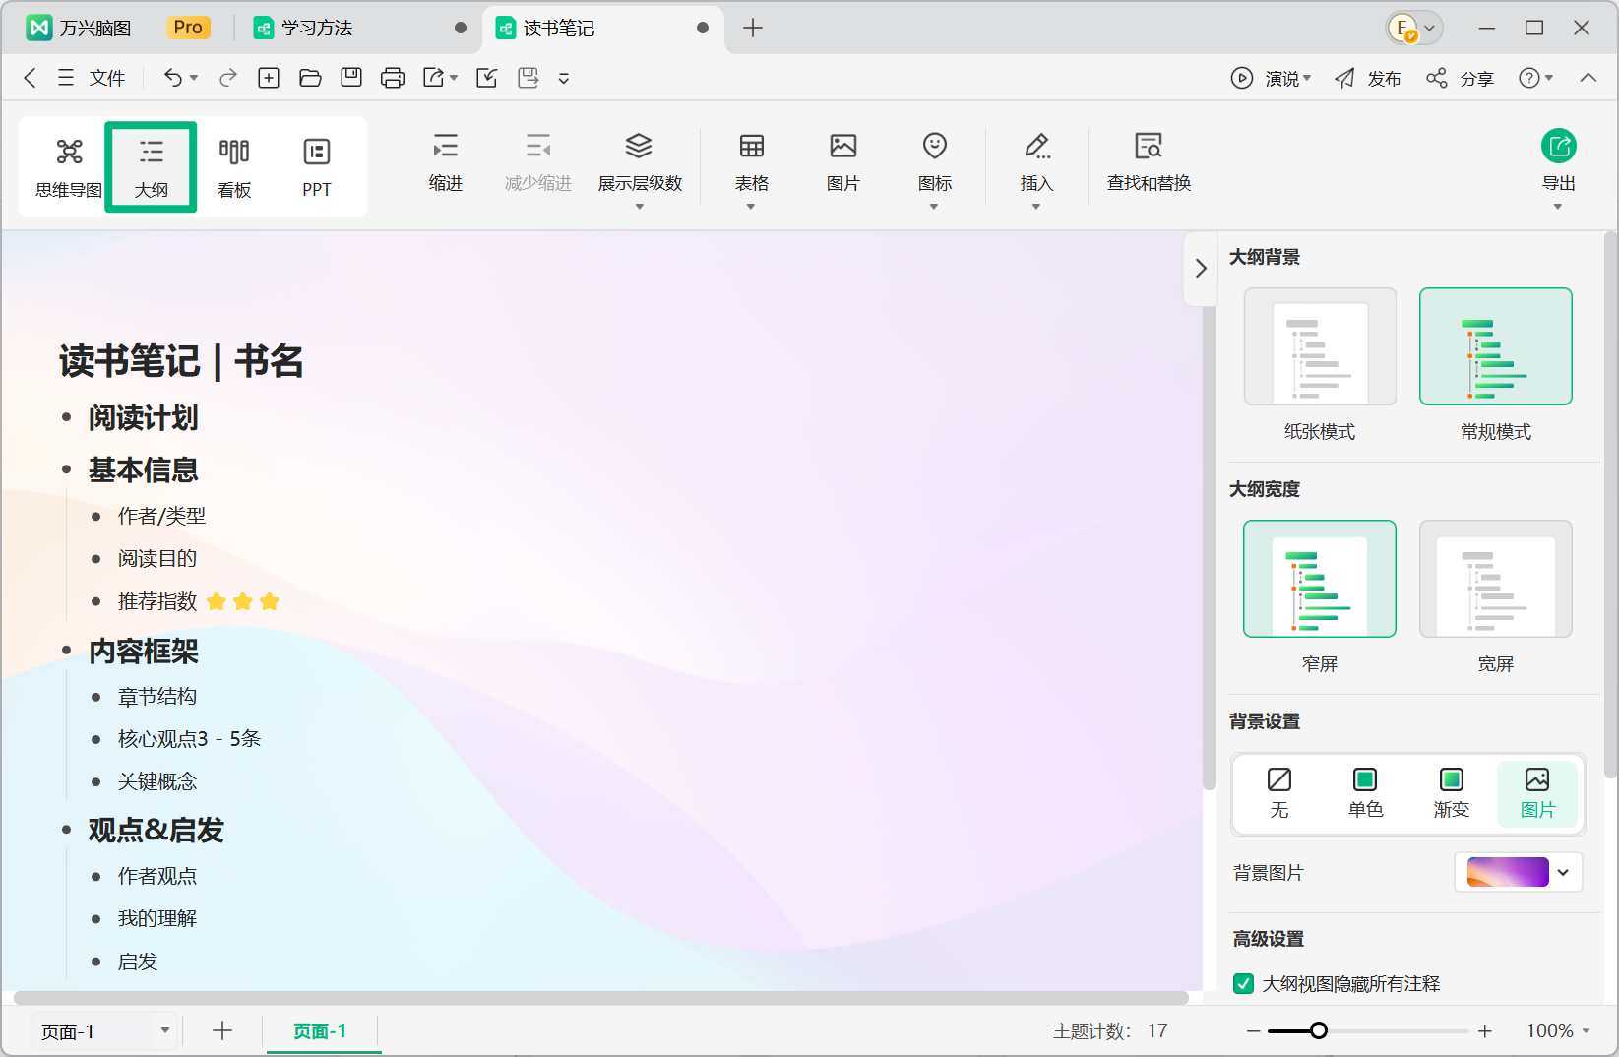Click the purple gradient background swatch
The image size is (1619, 1057).
tap(1508, 872)
